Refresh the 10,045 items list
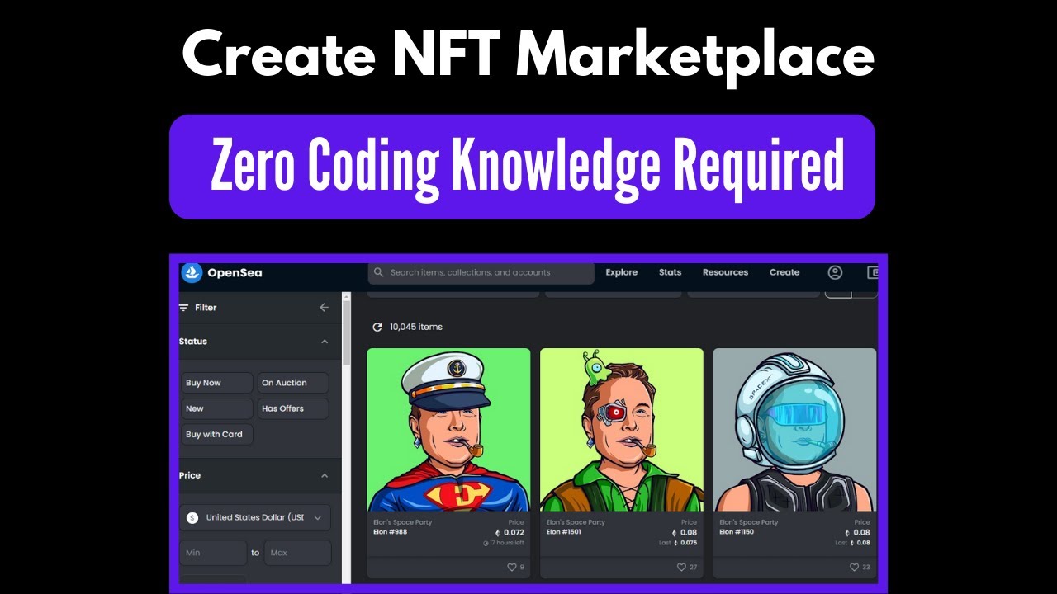Viewport: 1057px width, 594px height. tap(377, 327)
